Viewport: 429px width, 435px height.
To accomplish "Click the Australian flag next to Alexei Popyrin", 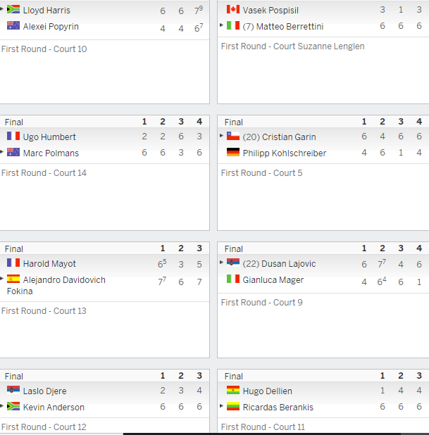I will coord(13,25).
